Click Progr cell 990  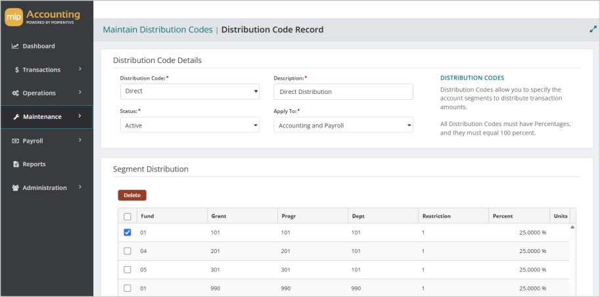313,288
